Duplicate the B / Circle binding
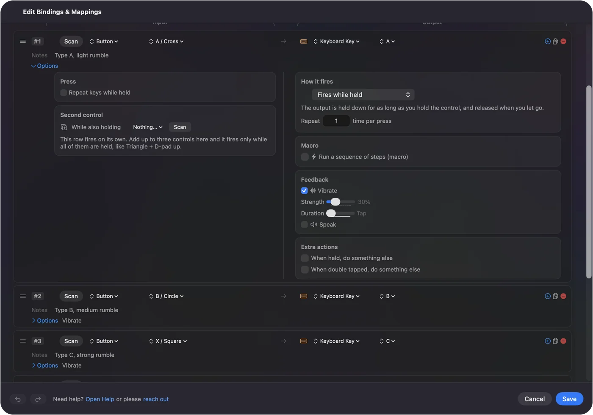 (x=555, y=296)
